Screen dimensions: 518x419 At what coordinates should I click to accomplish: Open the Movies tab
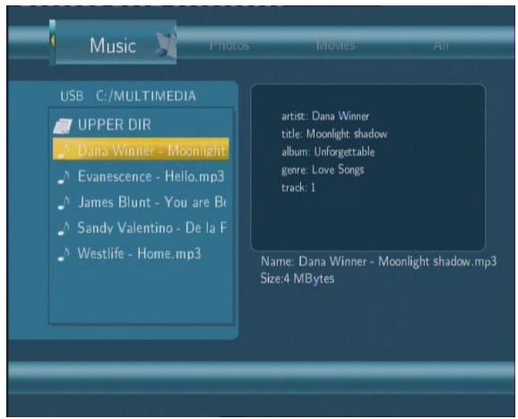[336, 45]
